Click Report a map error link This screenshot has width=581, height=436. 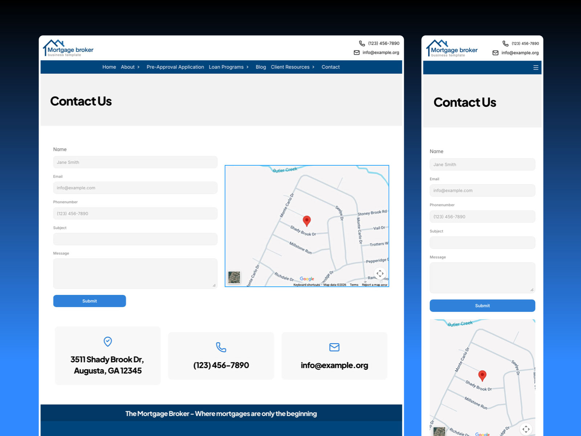[x=375, y=285]
